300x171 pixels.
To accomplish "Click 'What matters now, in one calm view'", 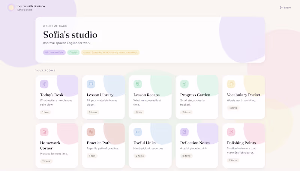I will coord(56,102).
